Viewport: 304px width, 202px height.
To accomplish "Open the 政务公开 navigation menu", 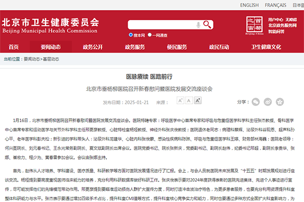I will (x=93, y=47).
